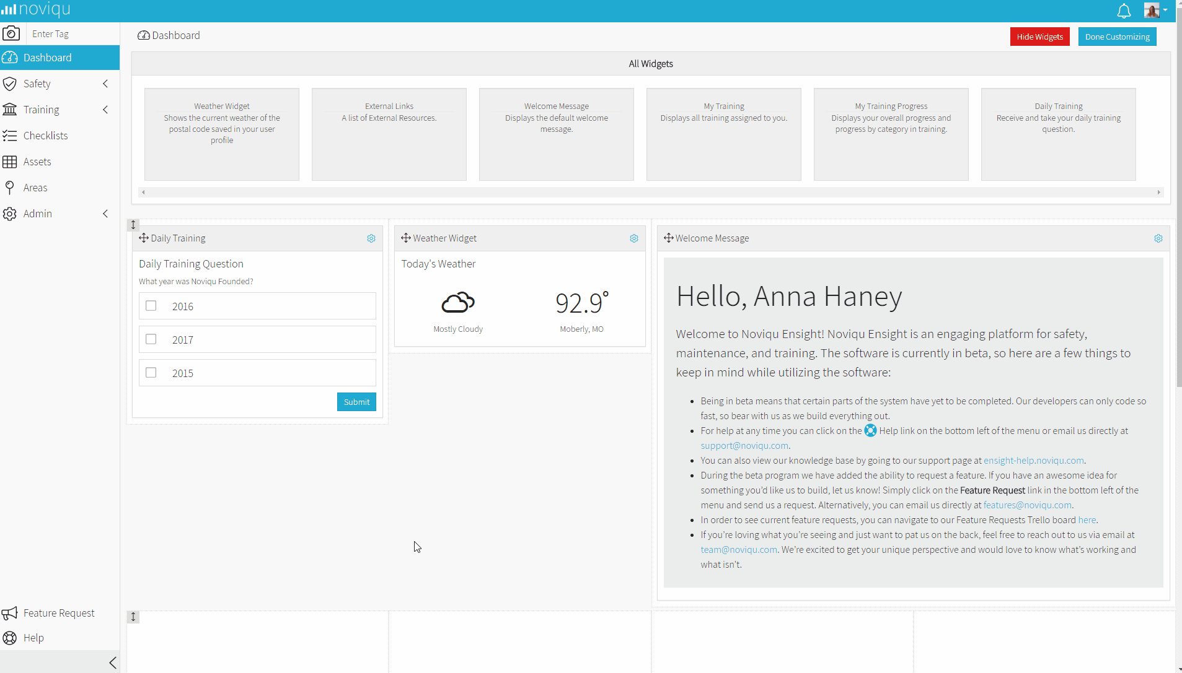The height and width of the screenshot is (673, 1182).
Task: Click the Weather Widget move handle icon
Action: tap(406, 238)
